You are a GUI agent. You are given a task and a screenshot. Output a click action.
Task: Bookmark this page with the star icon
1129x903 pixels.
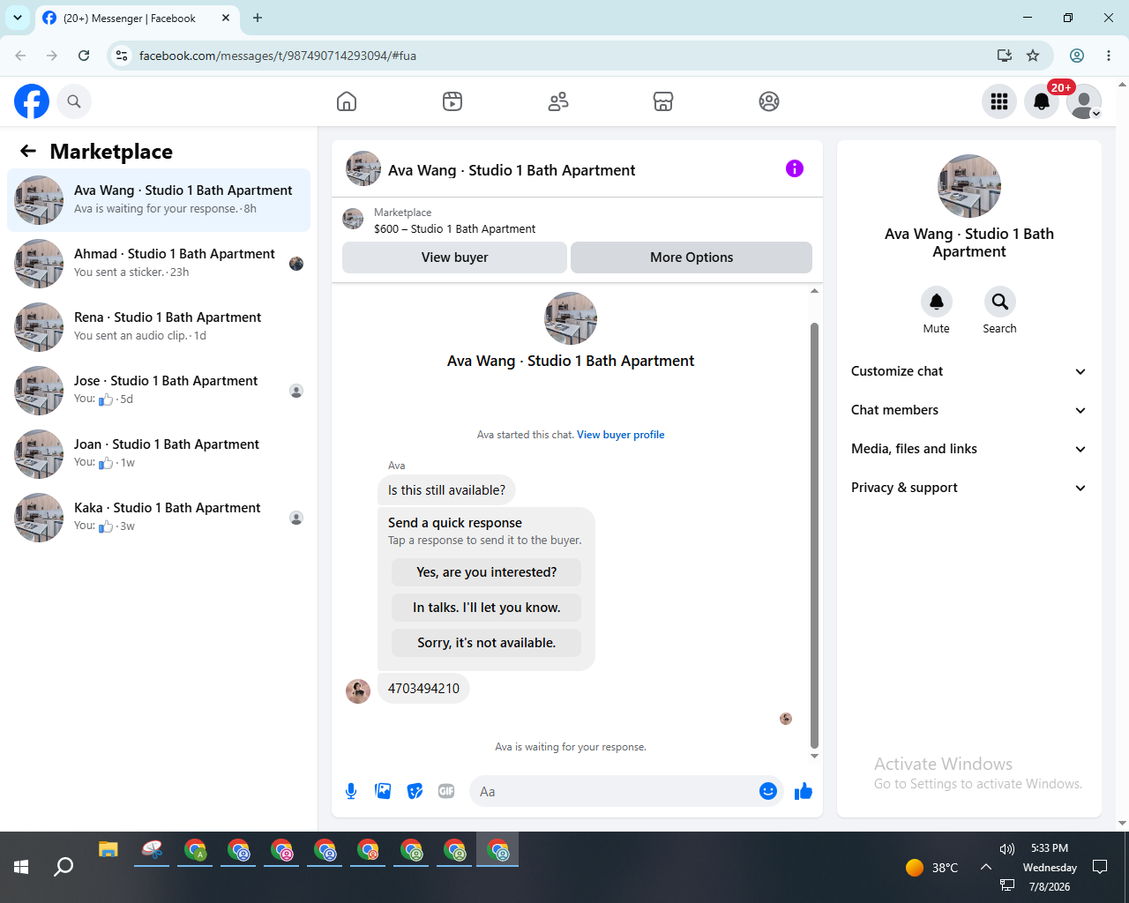click(x=1033, y=56)
